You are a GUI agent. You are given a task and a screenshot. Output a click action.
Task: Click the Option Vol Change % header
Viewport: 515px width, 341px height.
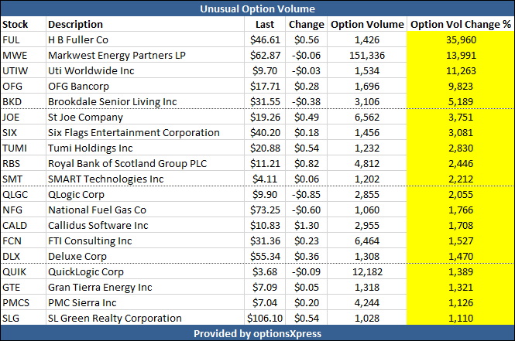coord(461,25)
